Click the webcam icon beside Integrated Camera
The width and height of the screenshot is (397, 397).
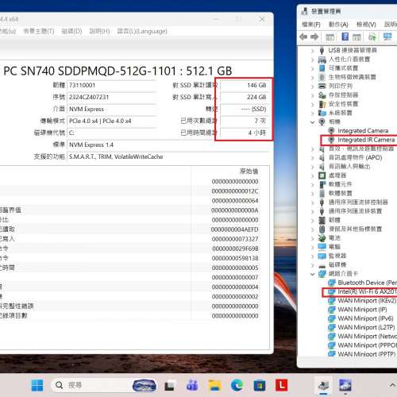[331, 131]
